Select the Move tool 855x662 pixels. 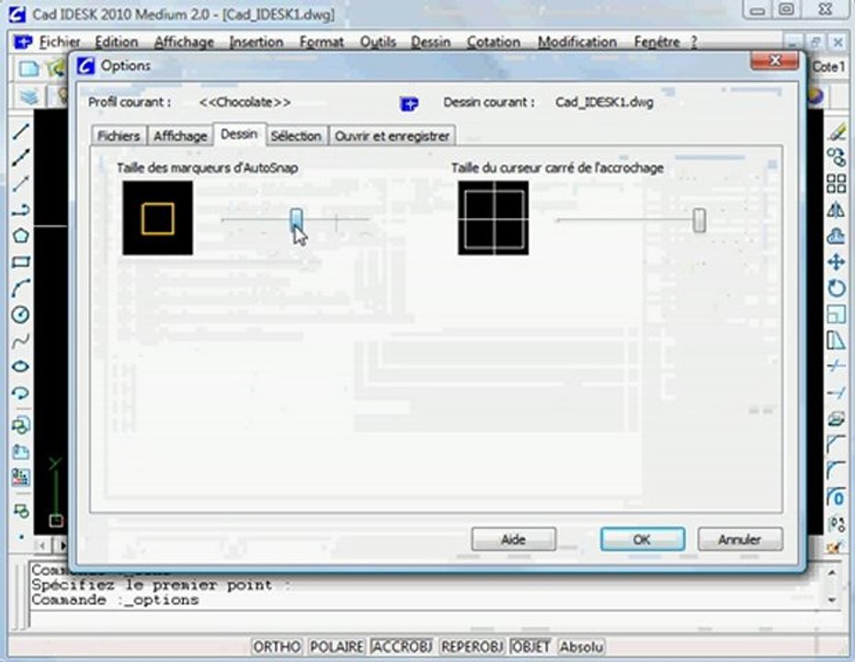836,262
